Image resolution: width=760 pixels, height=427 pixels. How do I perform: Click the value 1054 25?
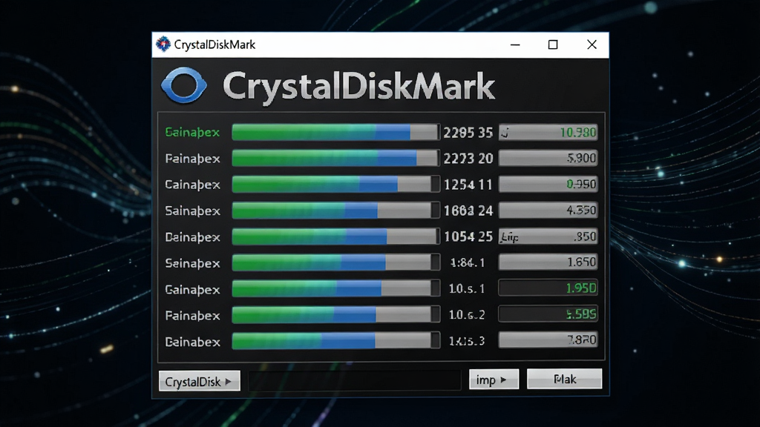click(x=468, y=236)
